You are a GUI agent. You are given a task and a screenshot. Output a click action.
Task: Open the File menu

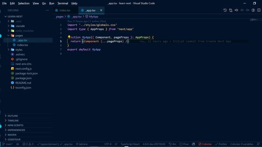coord(5,3)
